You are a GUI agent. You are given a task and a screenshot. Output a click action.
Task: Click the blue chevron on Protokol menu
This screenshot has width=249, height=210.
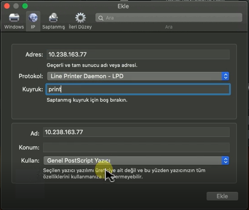226,76
